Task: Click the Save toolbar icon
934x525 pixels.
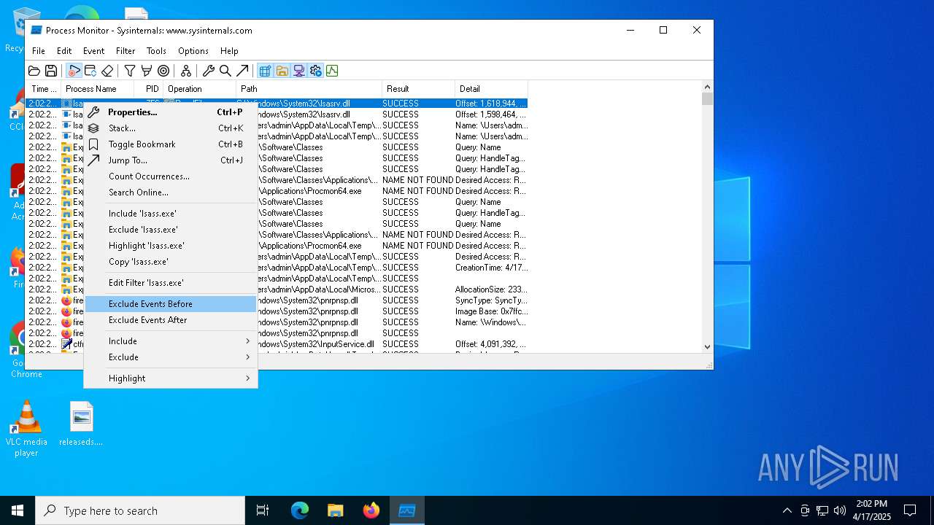Action: click(x=51, y=71)
